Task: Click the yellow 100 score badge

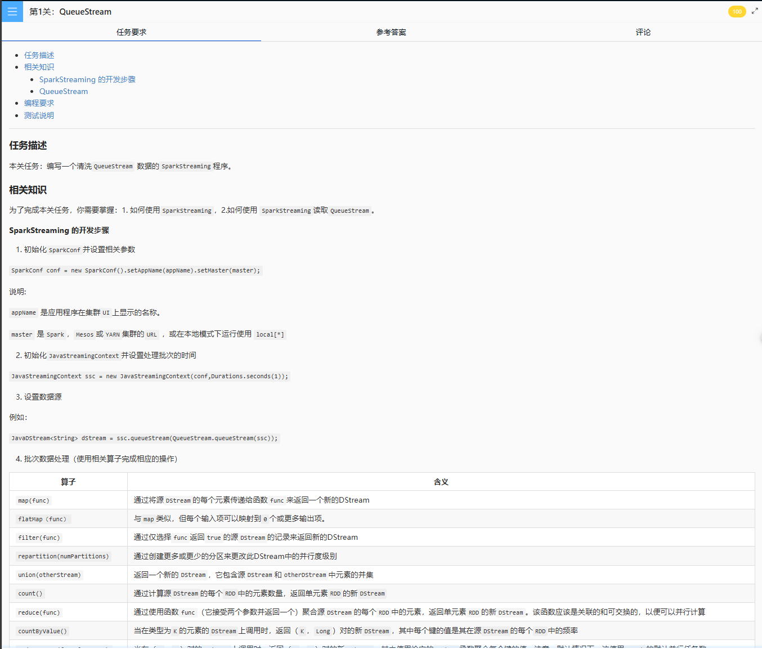Action: tap(737, 12)
